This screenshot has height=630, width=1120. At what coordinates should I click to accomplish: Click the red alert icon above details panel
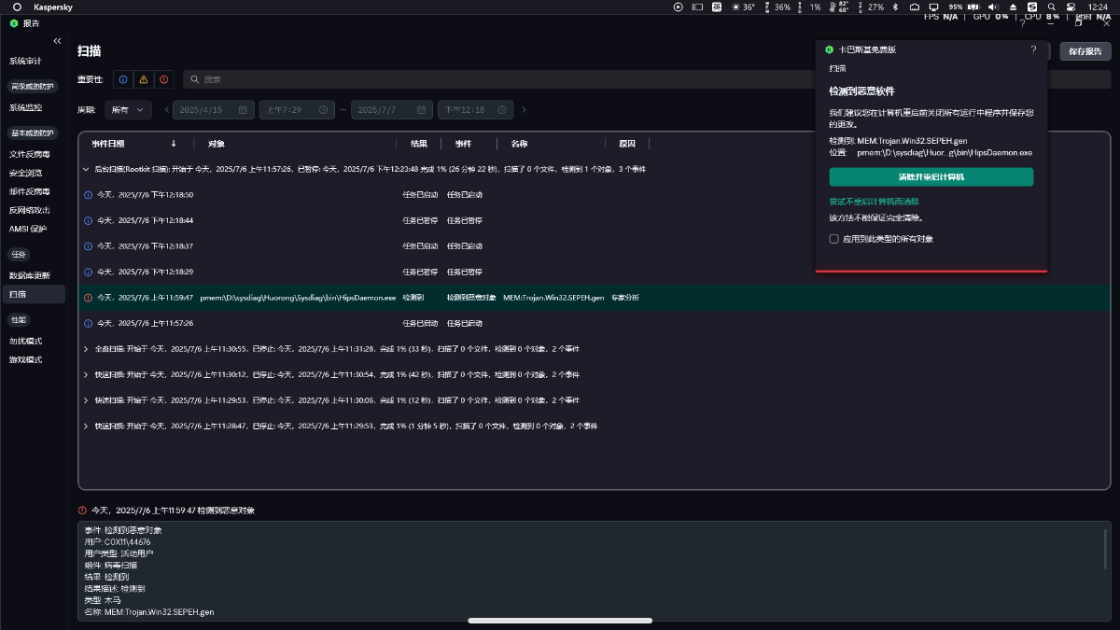point(83,511)
